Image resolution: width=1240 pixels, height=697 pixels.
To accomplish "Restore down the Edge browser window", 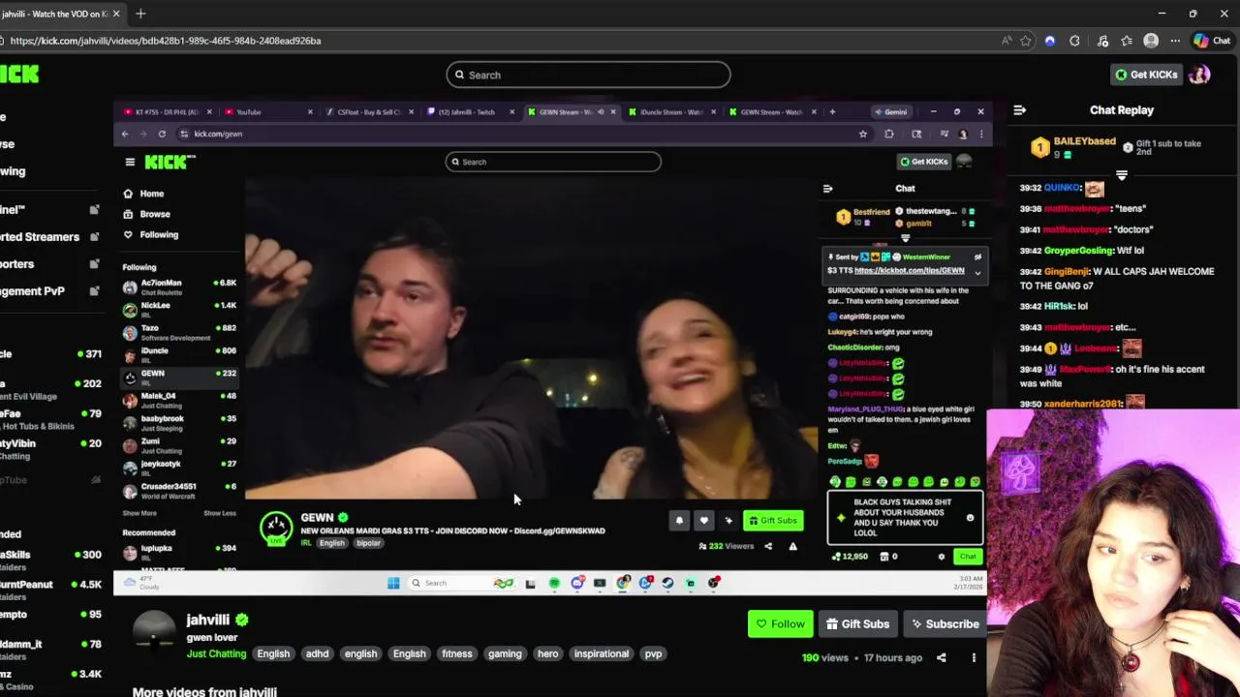I will pyautogui.click(x=1193, y=14).
